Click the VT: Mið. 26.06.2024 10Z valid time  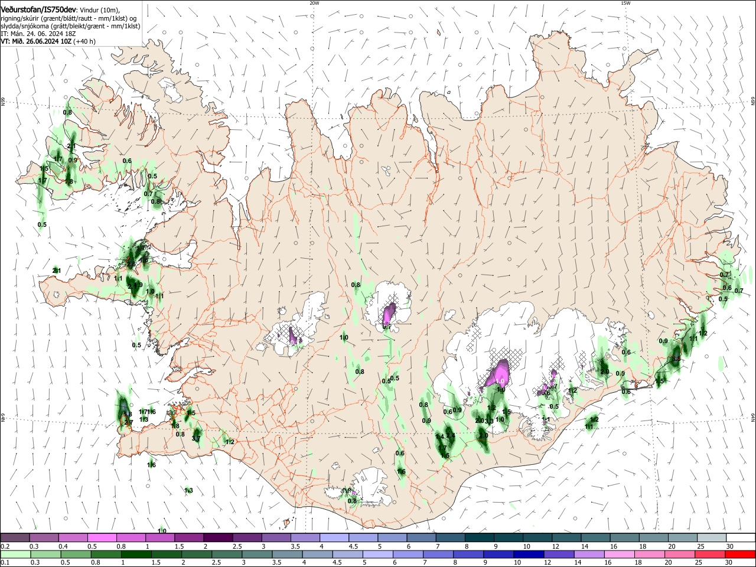click(x=36, y=42)
